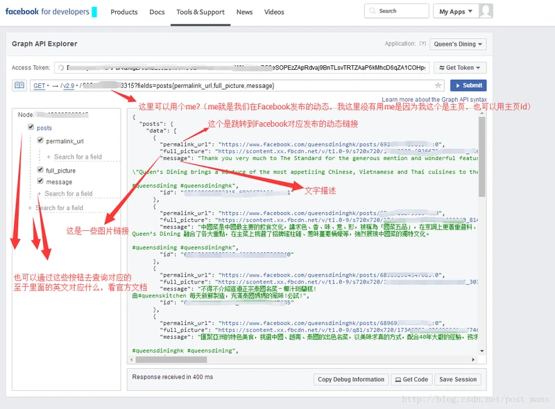Viewport: 555px width, 409px height.
Task: Click the access token refresh spinner icon
Action: [61, 67]
